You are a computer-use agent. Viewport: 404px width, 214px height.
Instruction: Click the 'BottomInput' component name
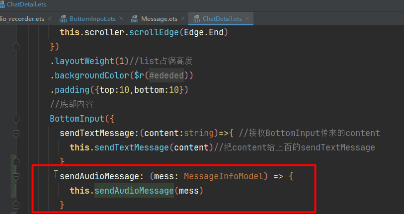coord(77,119)
